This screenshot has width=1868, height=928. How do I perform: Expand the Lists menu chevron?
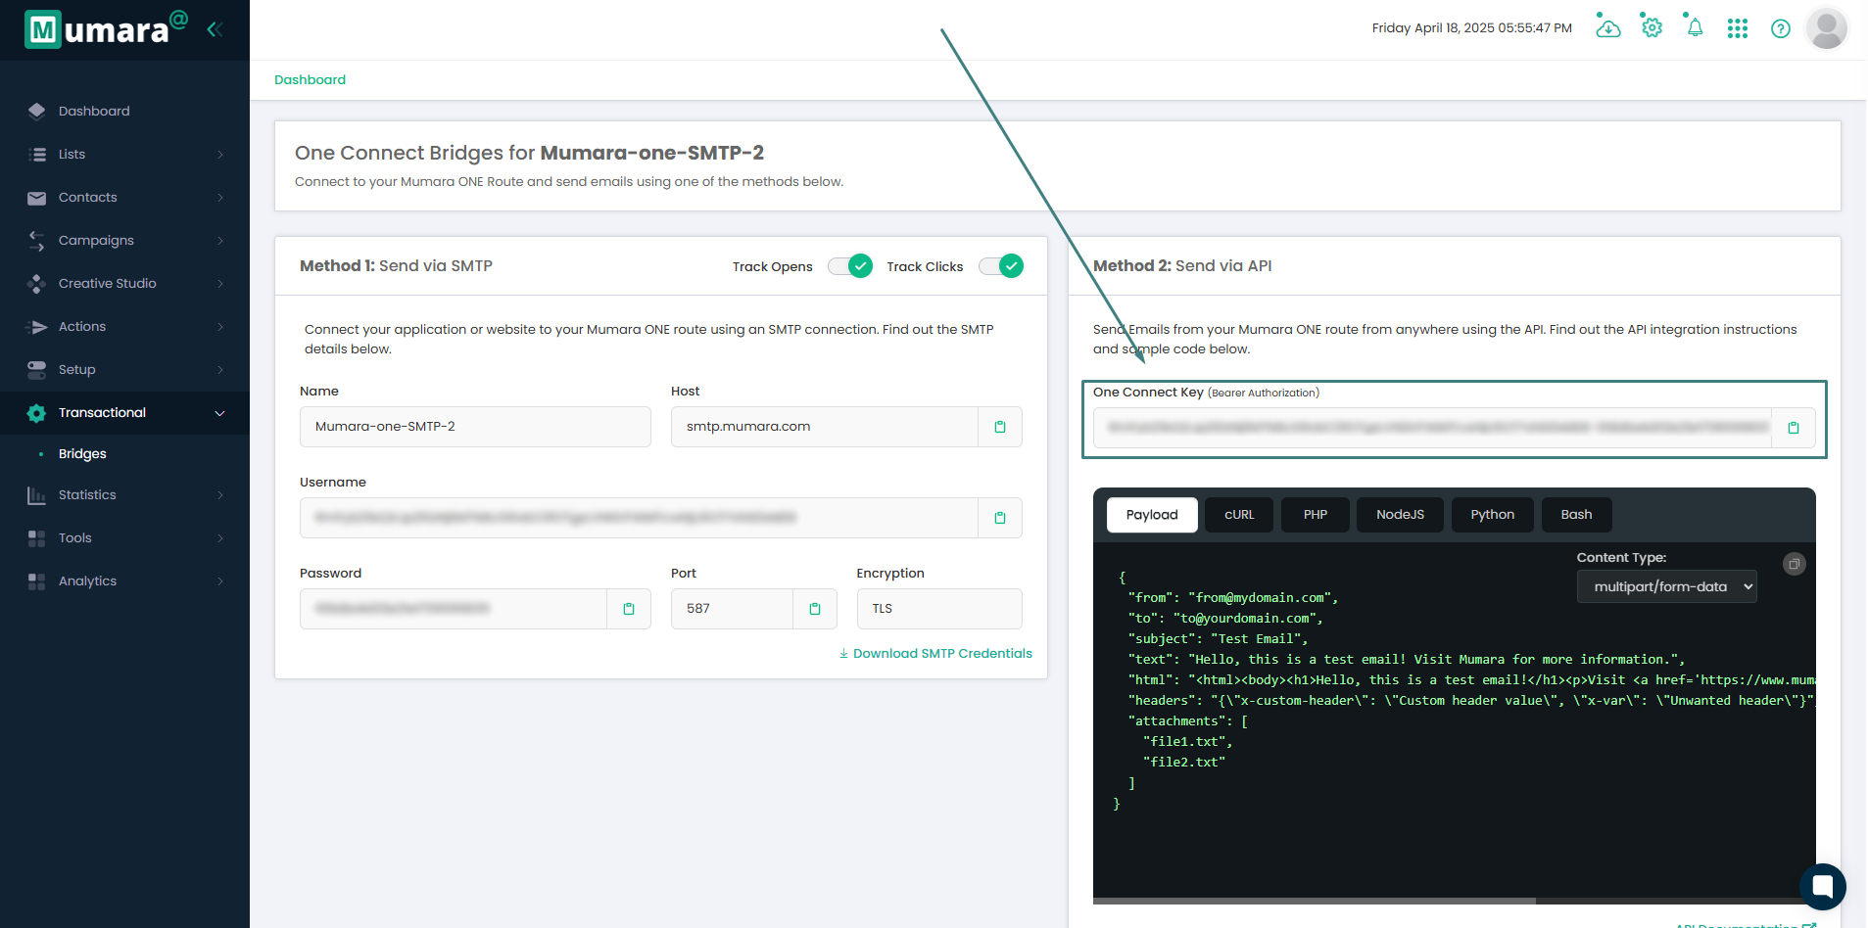[x=220, y=155]
